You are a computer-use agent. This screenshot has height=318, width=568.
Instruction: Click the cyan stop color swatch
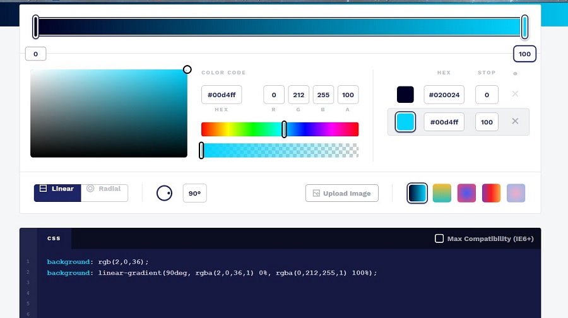(x=405, y=122)
